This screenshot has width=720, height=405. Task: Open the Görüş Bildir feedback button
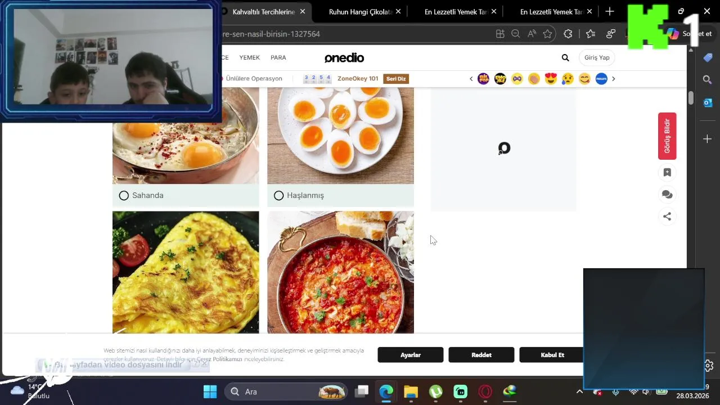(x=667, y=136)
